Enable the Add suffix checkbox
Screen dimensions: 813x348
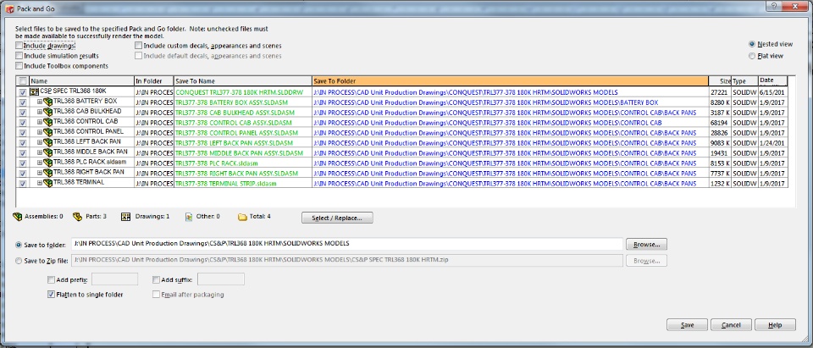(x=156, y=280)
